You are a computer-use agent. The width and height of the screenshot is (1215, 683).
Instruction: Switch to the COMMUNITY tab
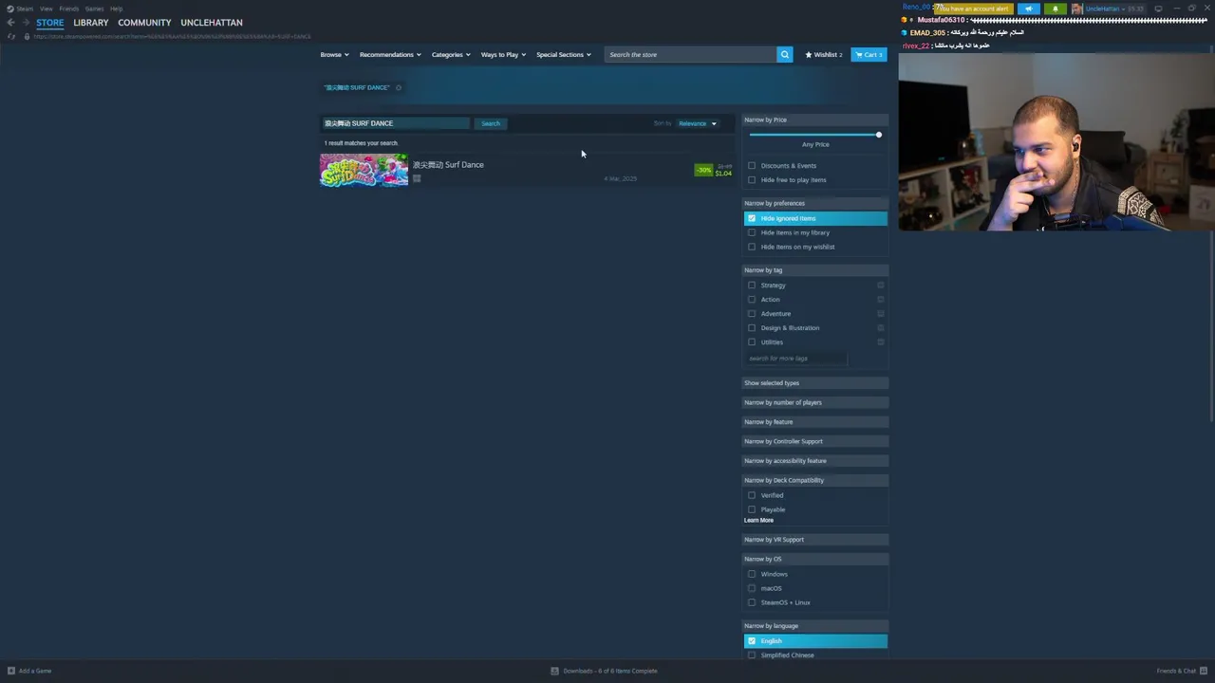click(144, 23)
